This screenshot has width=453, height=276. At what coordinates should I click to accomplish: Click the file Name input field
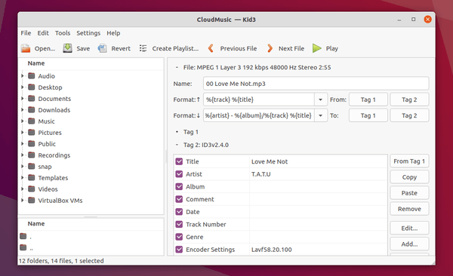click(316, 84)
